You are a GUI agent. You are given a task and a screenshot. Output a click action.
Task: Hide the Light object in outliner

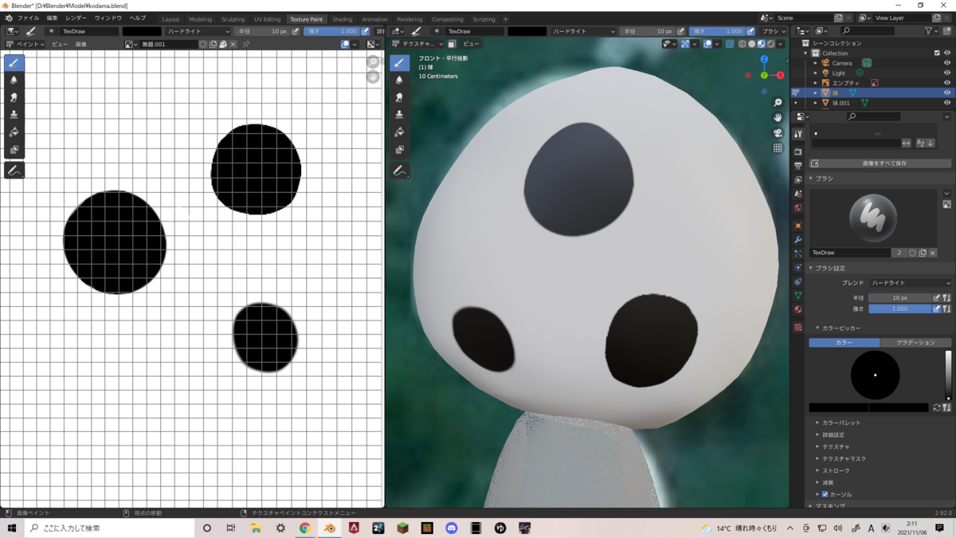point(946,73)
